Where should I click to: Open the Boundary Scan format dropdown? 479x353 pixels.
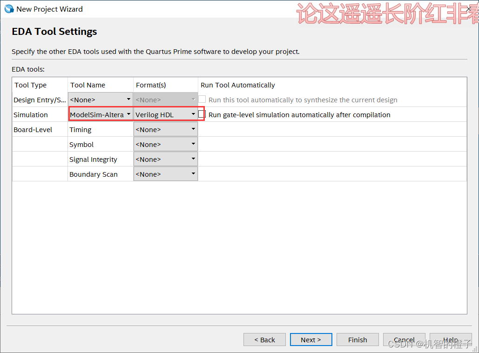166,174
